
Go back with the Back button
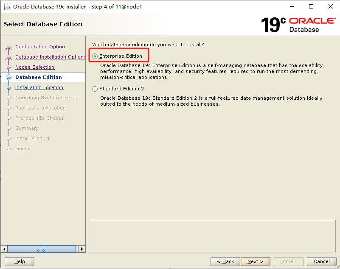225,261
